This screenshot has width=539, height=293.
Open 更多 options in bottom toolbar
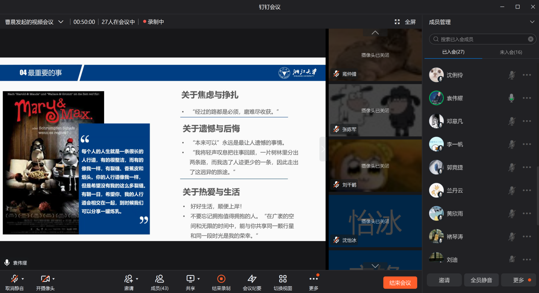pyautogui.click(x=314, y=279)
